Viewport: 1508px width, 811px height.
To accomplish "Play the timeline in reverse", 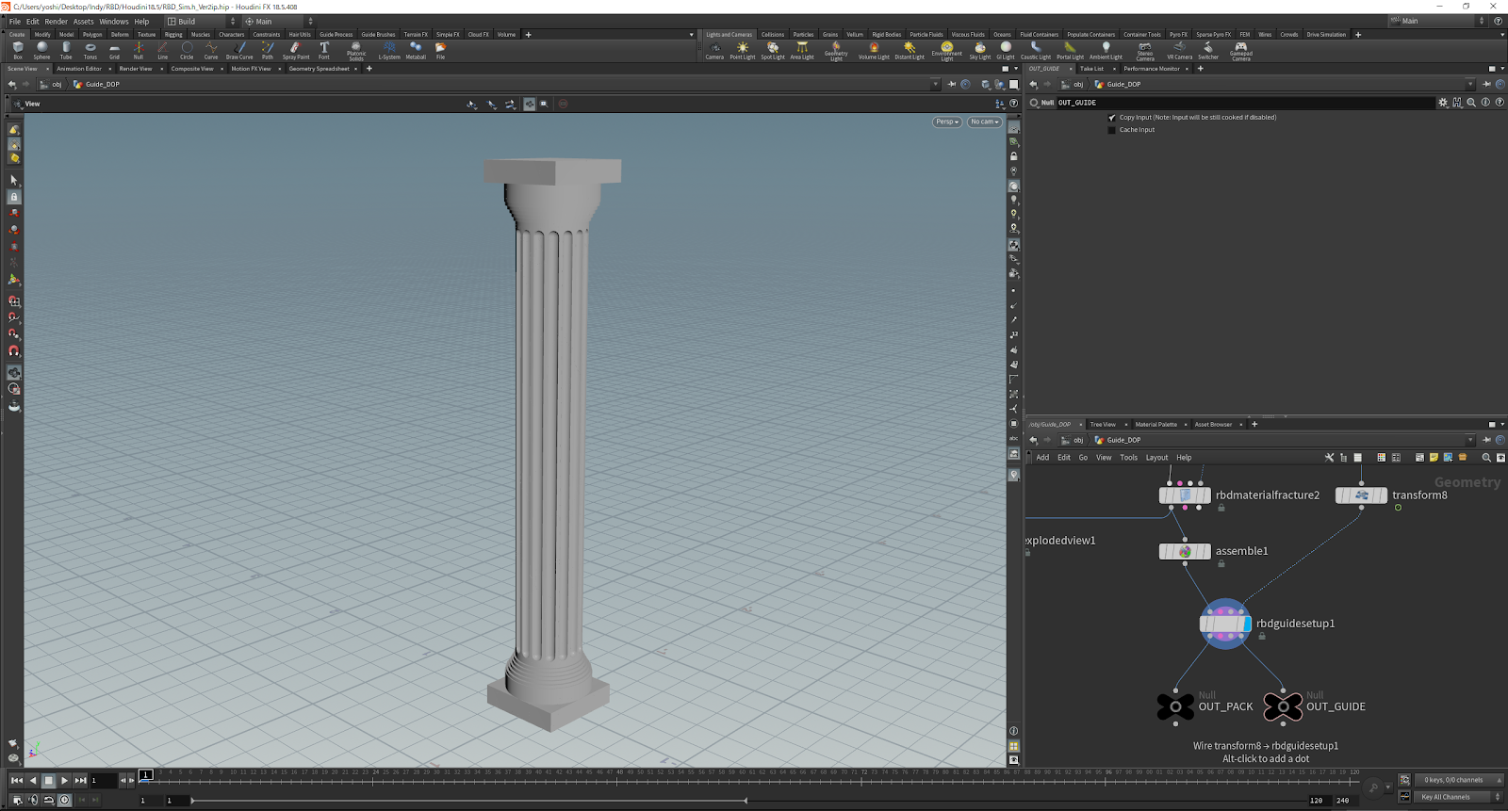I will click(x=33, y=780).
